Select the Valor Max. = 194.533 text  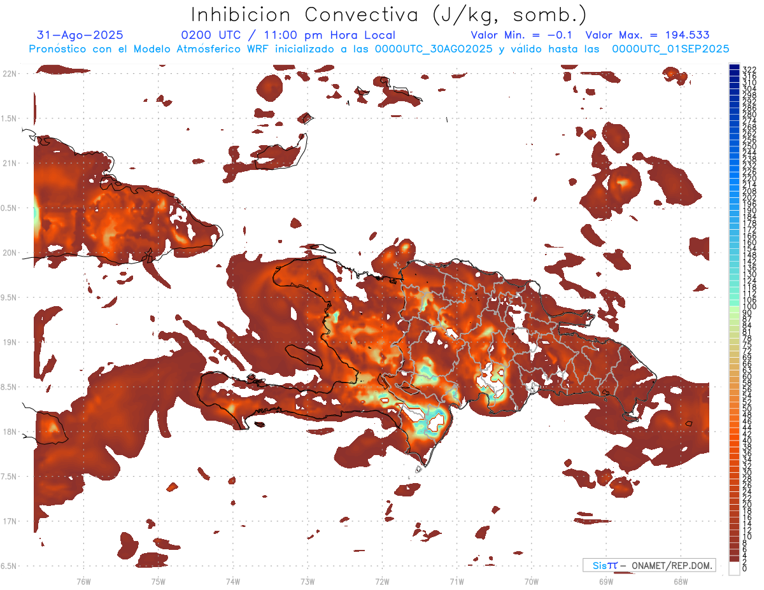coord(647,35)
